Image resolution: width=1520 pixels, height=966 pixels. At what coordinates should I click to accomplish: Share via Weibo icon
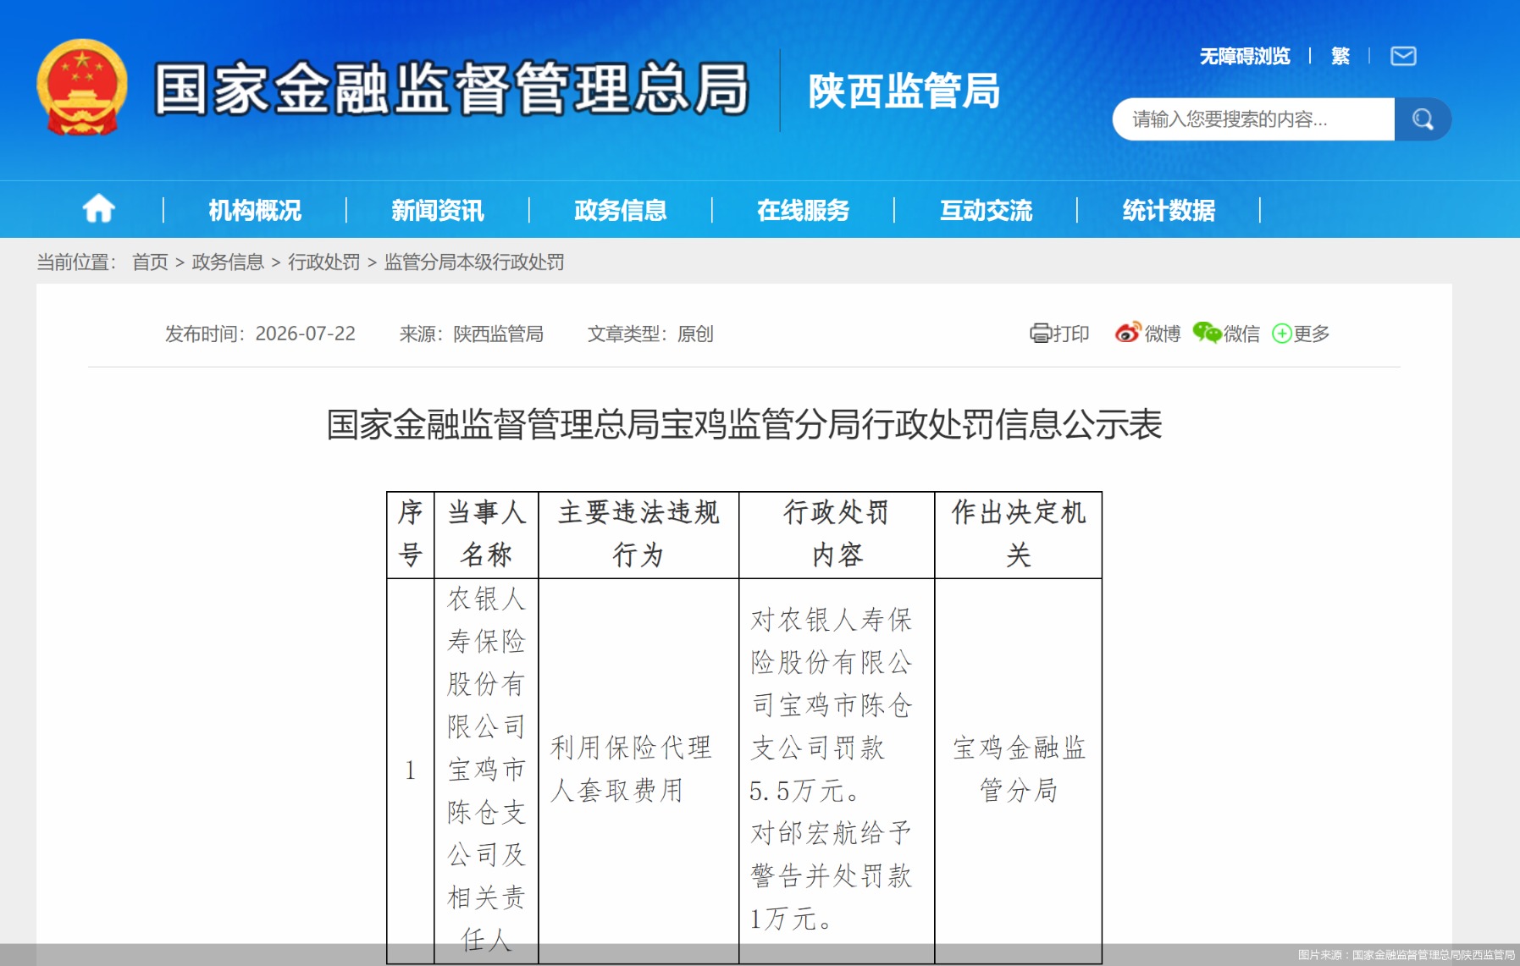1128,333
